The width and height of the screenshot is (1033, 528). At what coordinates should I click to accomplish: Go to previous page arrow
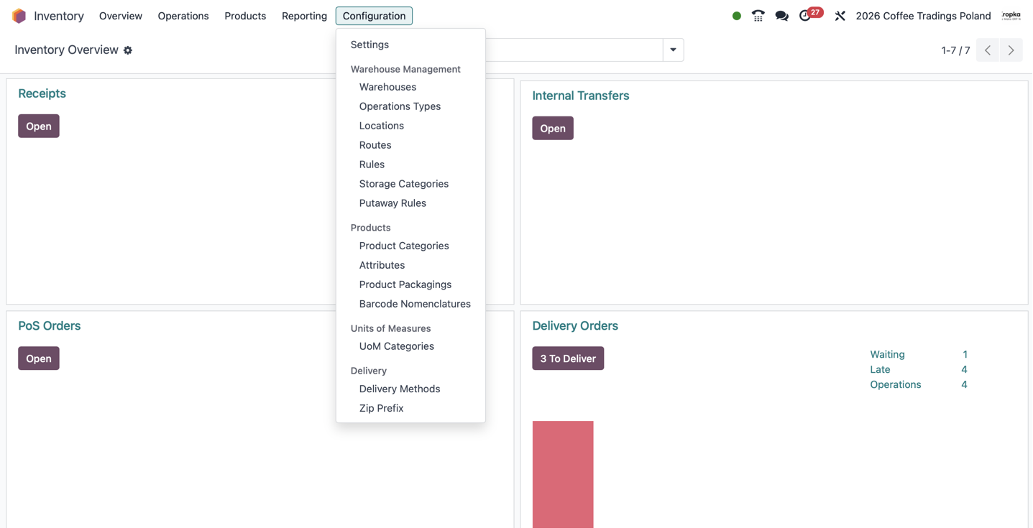(x=988, y=50)
